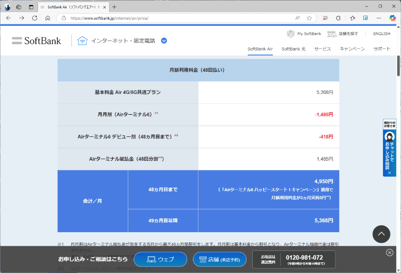Image resolution: width=401 pixels, height=273 pixels.
Task: Open the Edge profile avatar icon
Action: 7,7
